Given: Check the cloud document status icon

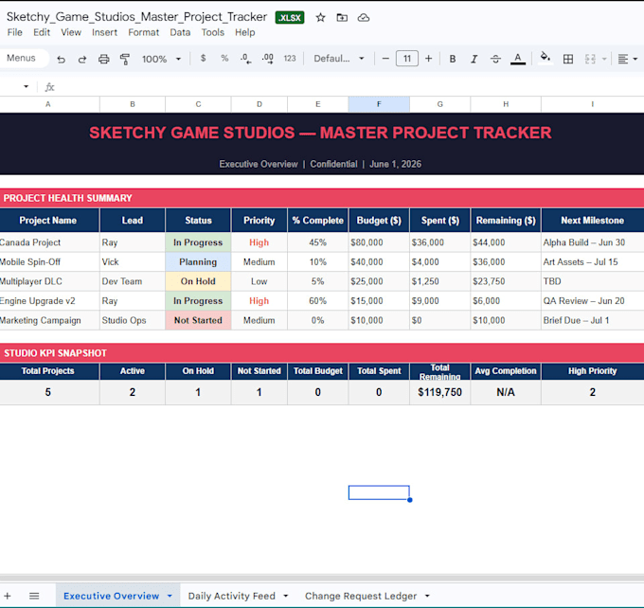Looking at the screenshot, I should tap(364, 18).
